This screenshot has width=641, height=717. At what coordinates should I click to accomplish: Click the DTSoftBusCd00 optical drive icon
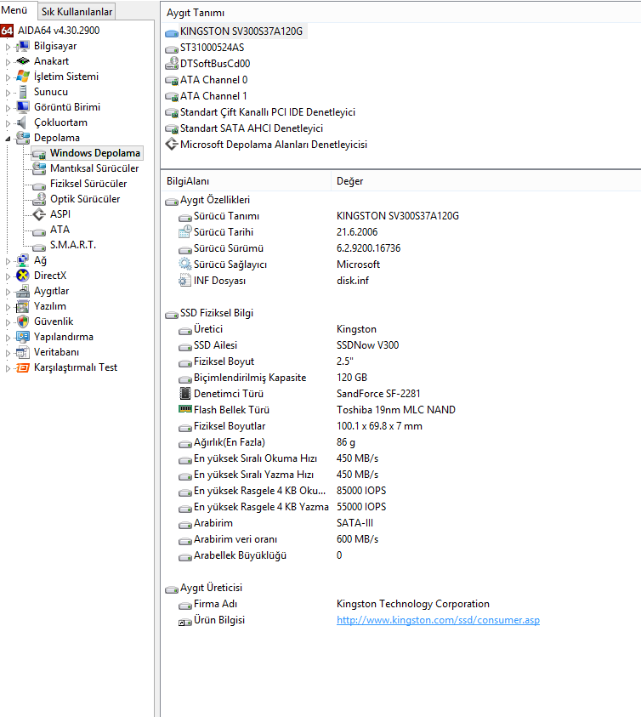click(x=172, y=63)
